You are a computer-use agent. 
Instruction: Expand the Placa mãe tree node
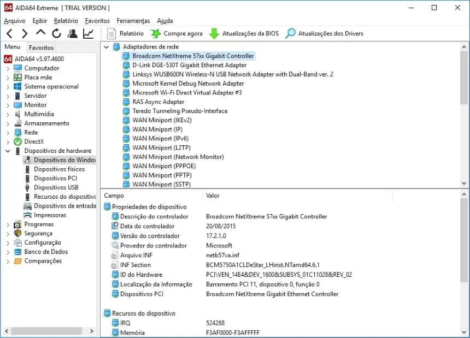(8, 78)
